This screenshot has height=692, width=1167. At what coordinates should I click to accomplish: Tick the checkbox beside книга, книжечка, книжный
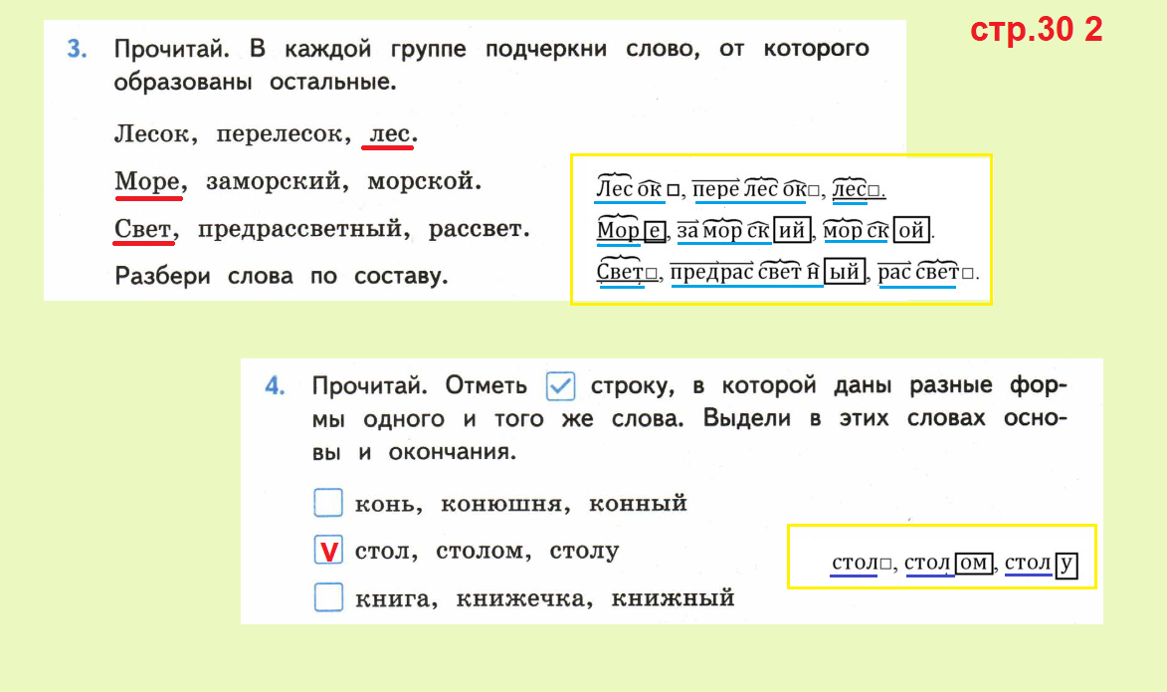(x=328, y=596)
